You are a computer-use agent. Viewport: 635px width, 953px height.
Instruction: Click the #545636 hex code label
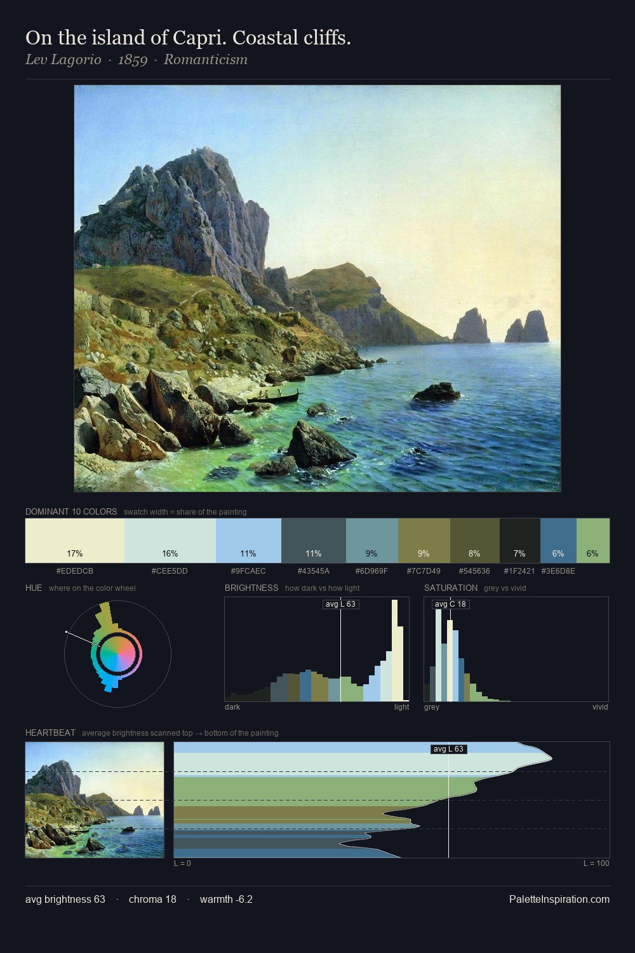pos(475,571)
